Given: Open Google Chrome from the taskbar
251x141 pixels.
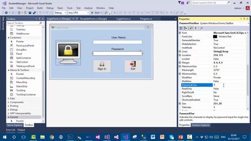Looking at the screenshot, I should click(x=52, y=137).
